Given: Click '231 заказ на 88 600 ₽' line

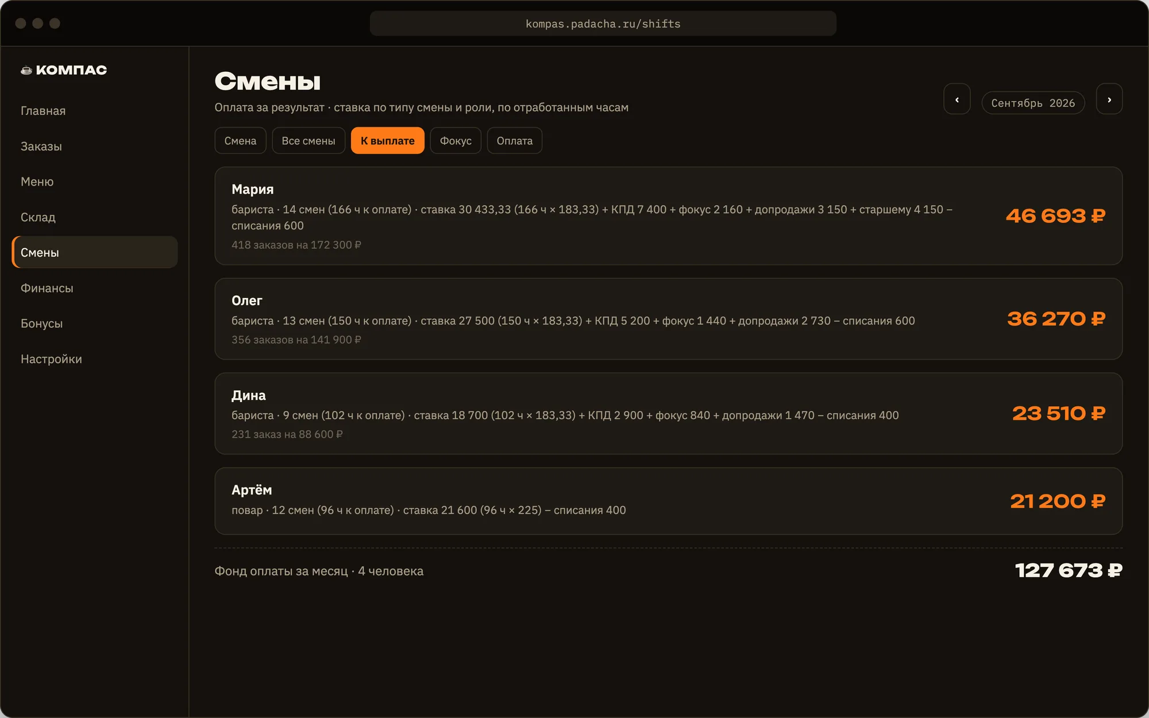Looking at the screenshot, I should (x=287, y=434).
